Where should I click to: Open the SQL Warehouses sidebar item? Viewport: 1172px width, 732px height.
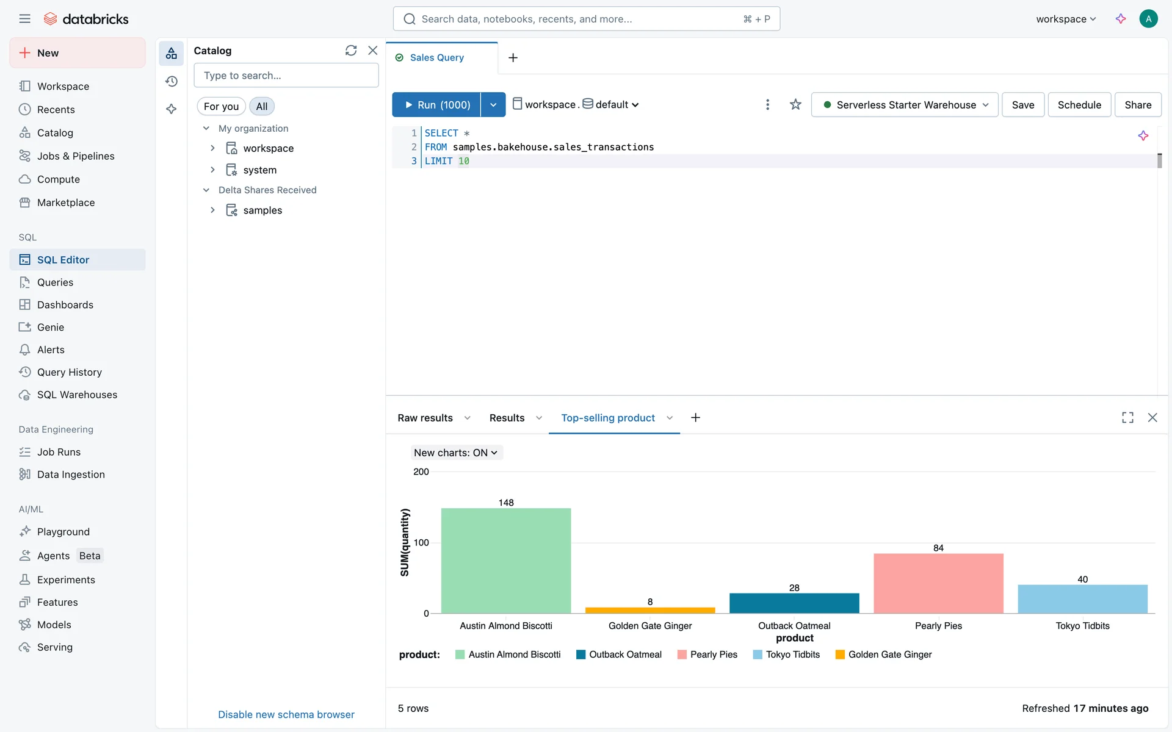coord(77,395)
